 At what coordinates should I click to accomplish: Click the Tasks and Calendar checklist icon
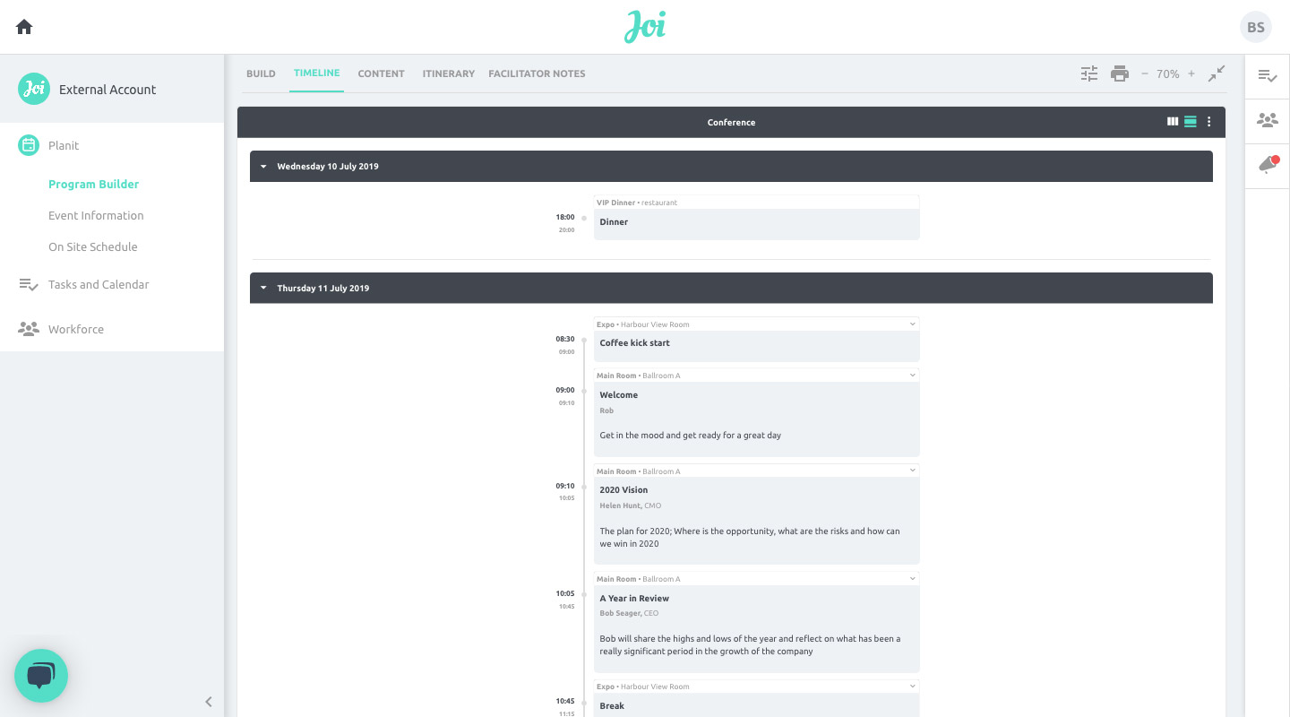coord(29,285)
